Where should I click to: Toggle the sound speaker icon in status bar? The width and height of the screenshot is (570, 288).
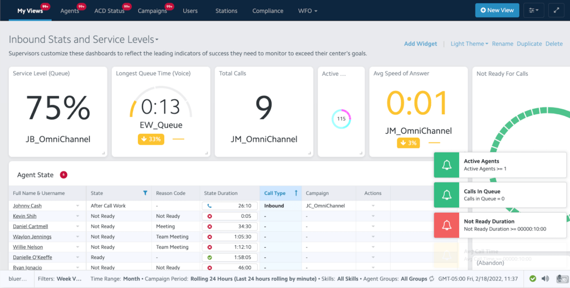click(x=546, y=279)
